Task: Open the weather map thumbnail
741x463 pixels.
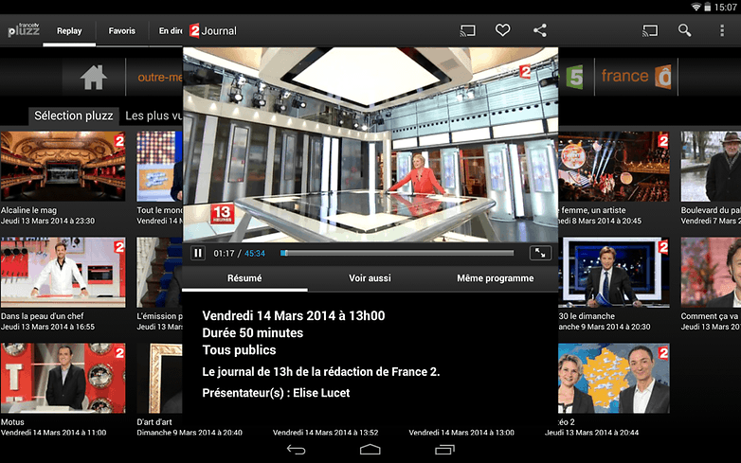Action: (x=614, y=378)
